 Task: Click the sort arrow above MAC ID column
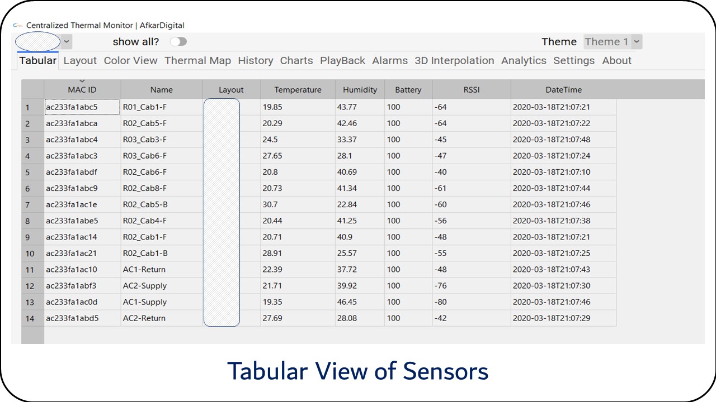(82, 82)
